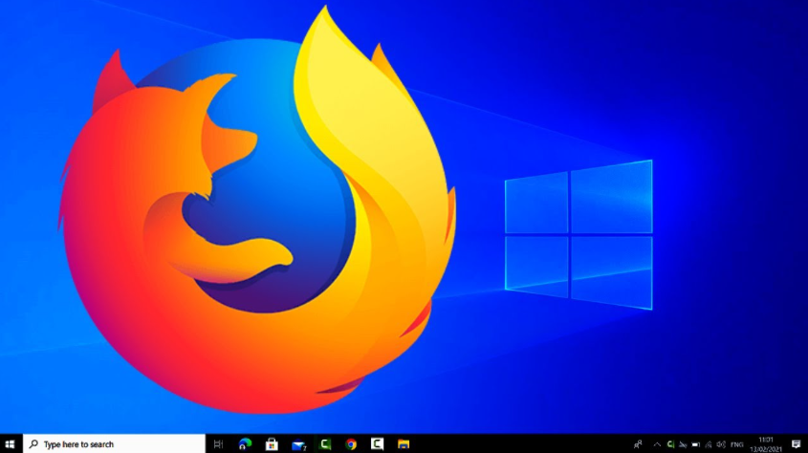Open the volume speaker icon
Viewport: 808px width, 453px height.
click(x=721, y=444)
